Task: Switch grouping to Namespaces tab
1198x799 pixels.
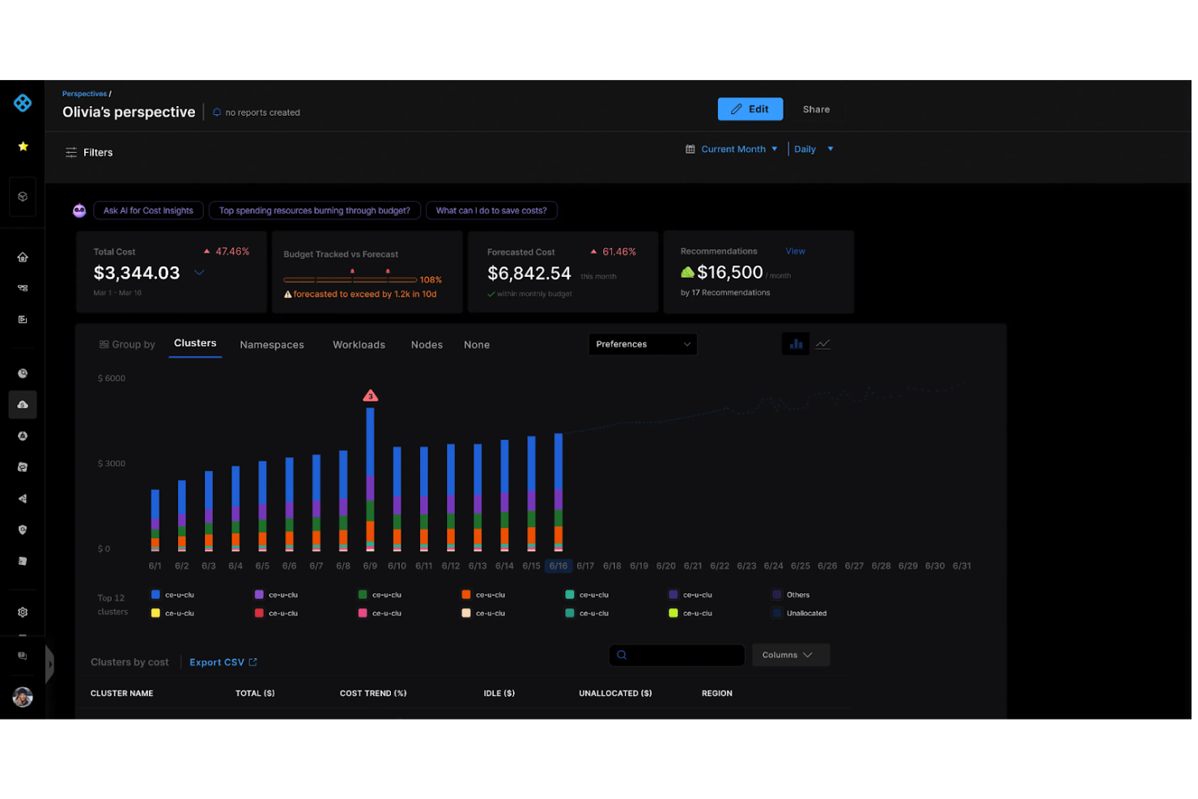Action: pyautogui.click(x=272, y=344)
